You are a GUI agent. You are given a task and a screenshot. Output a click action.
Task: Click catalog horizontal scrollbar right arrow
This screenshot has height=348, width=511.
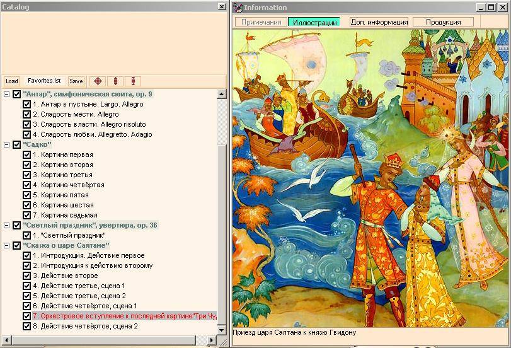[x=212, y=340]
